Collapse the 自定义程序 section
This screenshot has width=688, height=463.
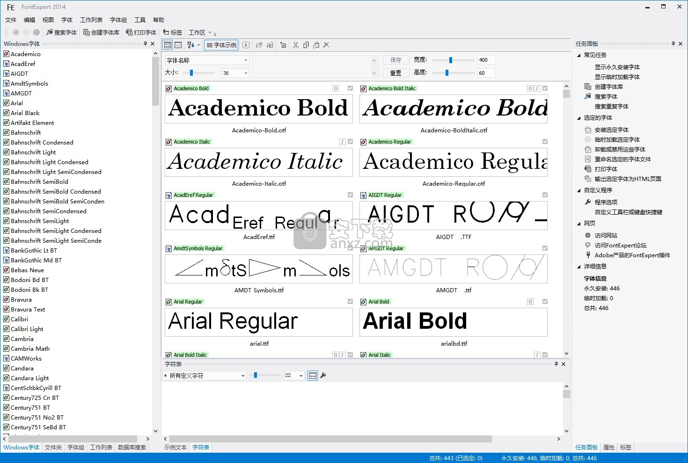click(579, 190)
